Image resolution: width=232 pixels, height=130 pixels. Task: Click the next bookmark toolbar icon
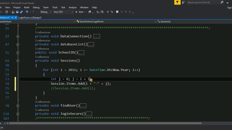tap(126, 12)
